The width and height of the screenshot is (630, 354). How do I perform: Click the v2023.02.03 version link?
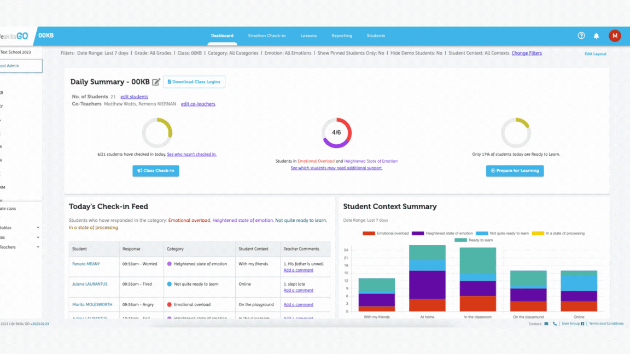click(40, 324)
